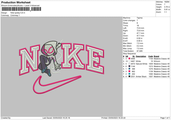Click the St. column header
Viewport: 171px width, 120px height.
click(134, 56)
